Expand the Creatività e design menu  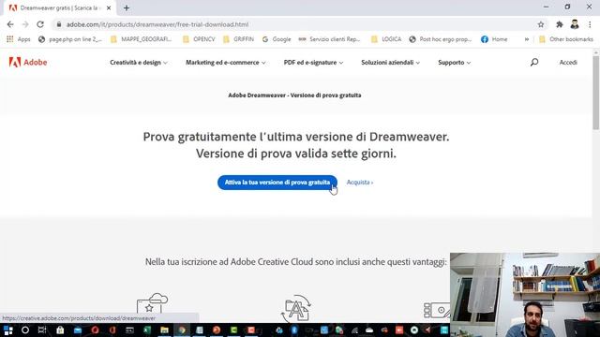coord(139,63)
